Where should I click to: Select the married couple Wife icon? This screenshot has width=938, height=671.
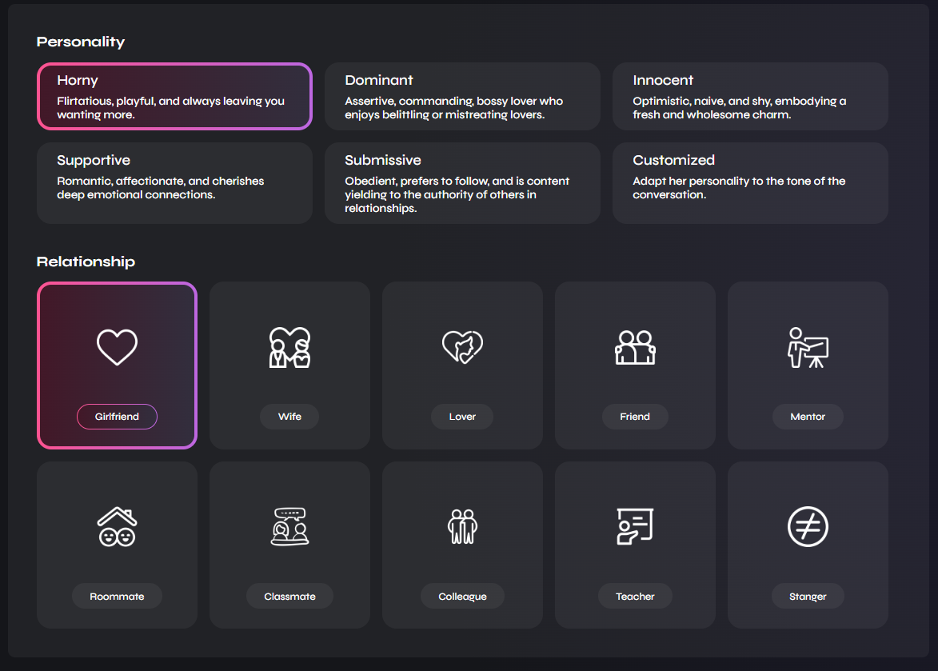coord(289,347)
